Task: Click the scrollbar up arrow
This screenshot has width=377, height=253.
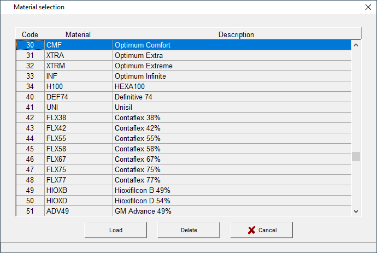Action: coord(356,45)
